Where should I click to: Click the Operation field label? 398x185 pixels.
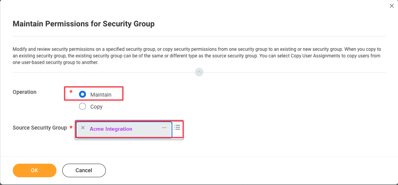coord(25,92)
